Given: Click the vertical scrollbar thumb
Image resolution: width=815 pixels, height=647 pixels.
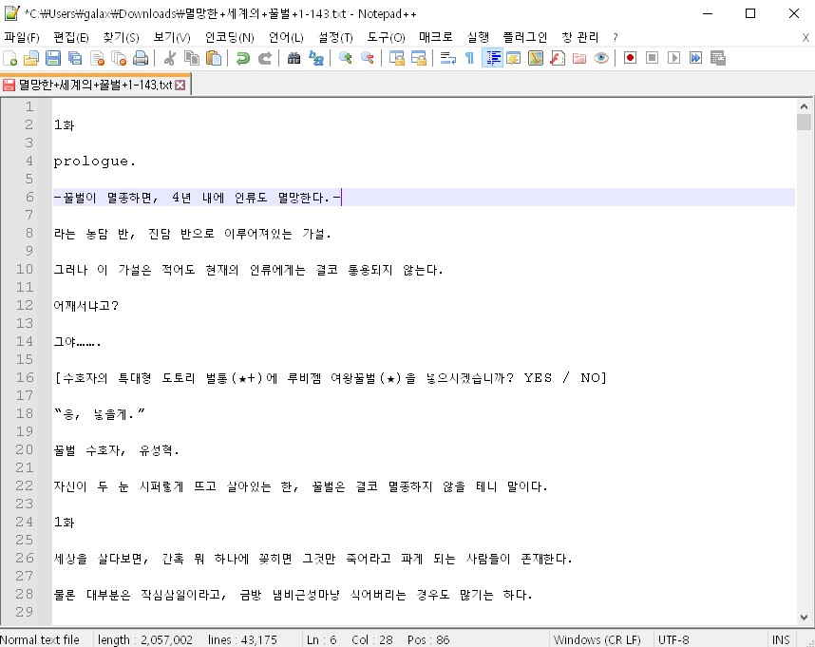Looking at the screenshot, I should (805, 122).
